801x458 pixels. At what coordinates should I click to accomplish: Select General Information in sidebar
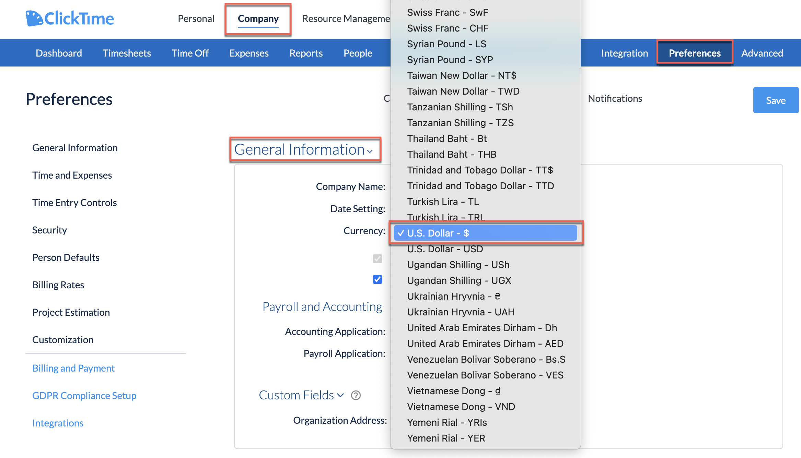[75, 148]
